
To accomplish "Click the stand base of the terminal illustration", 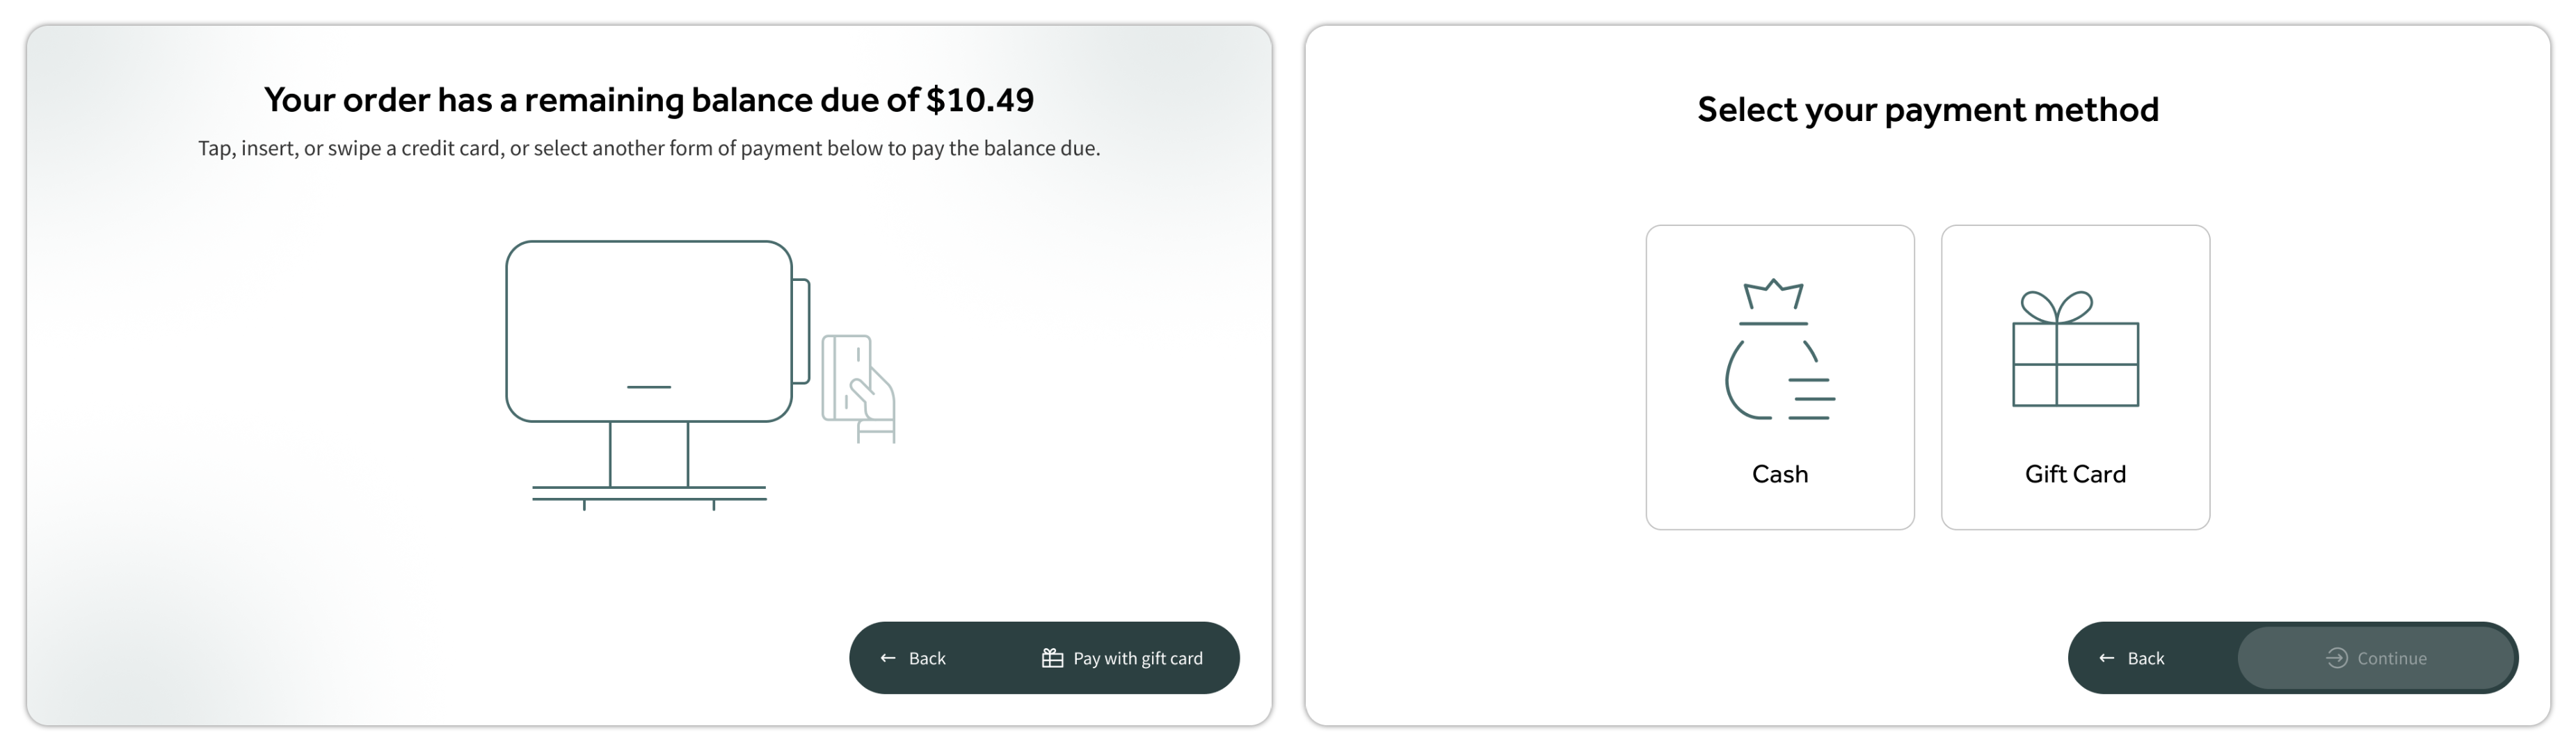I will (649, 492).
